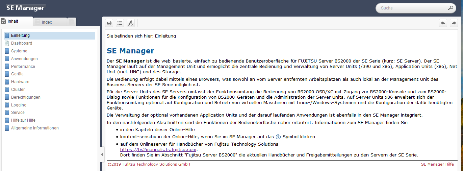Viewport: 463px width, 171px height.
Task: Switch to the Index tab
Action: point(50,22)
